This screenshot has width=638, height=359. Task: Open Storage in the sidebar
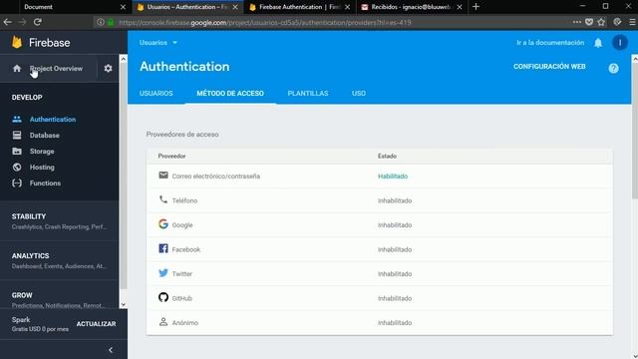tap(42, 151)
